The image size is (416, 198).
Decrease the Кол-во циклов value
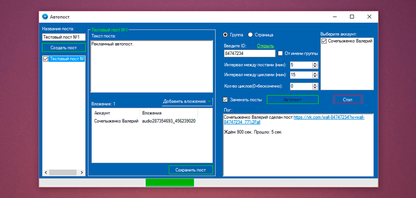pos(315,88)
